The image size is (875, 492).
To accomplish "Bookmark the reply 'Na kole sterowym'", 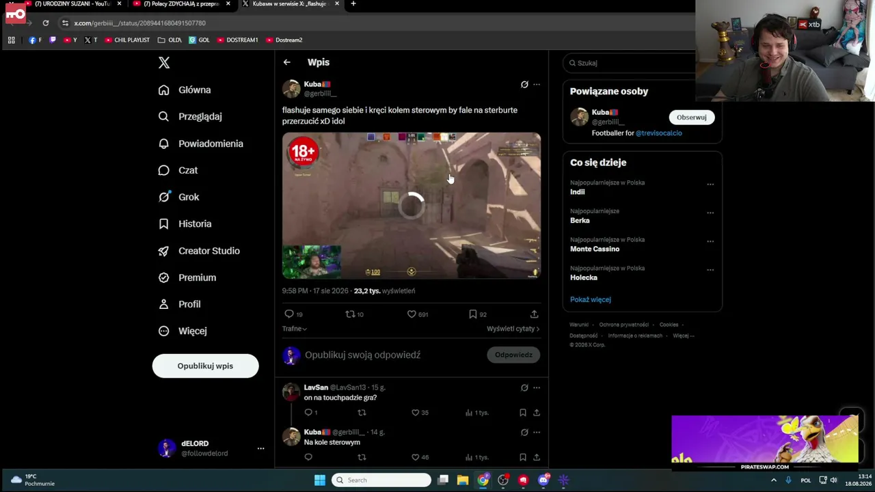I will coord(523,456).
